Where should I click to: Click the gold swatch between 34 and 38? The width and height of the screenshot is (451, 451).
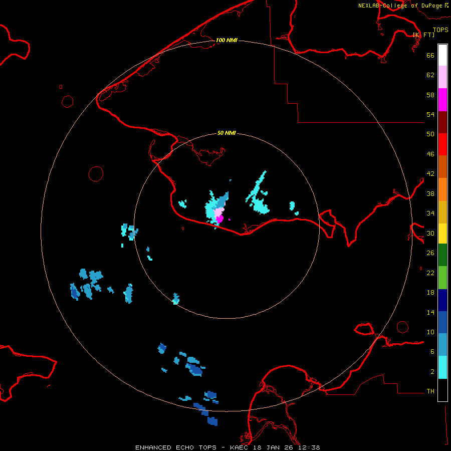[442, 212]
